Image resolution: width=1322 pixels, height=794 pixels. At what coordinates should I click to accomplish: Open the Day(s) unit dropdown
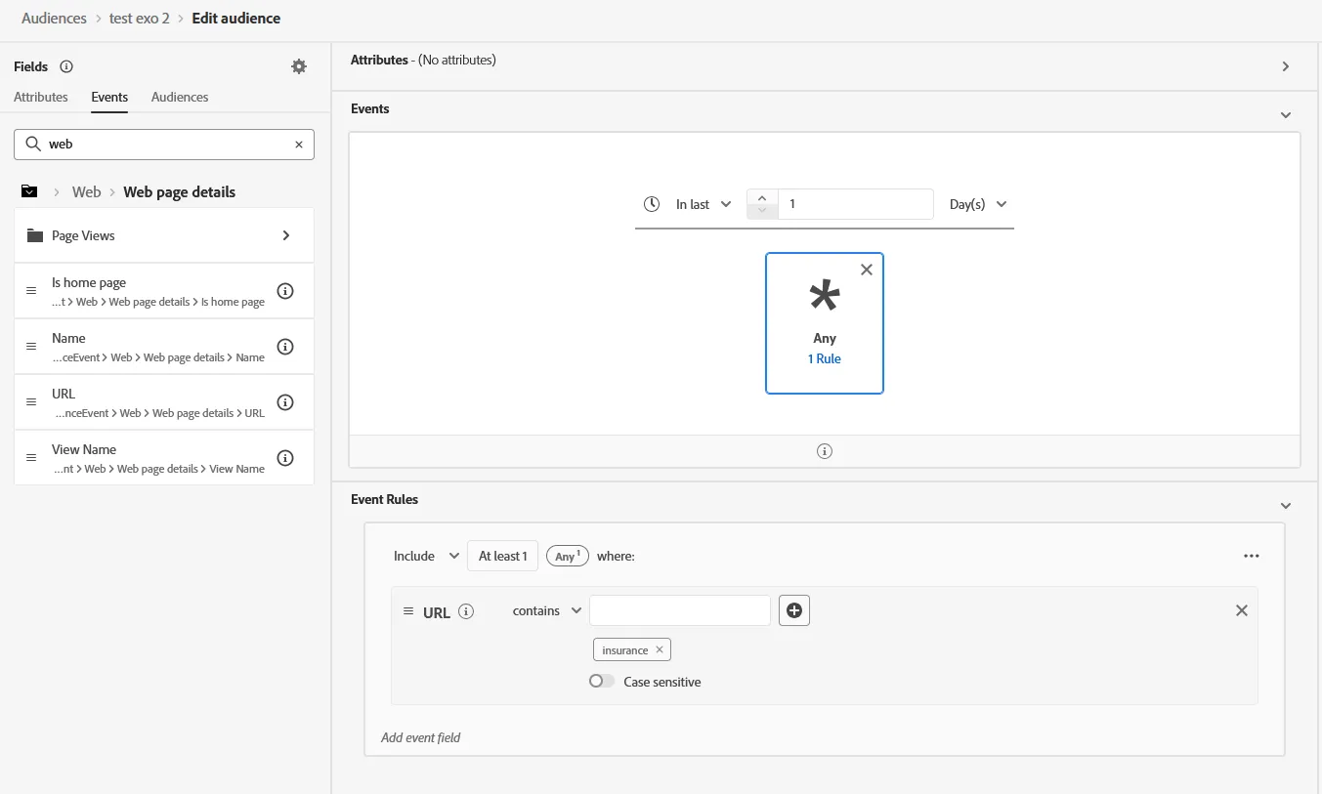coord(978,204)
